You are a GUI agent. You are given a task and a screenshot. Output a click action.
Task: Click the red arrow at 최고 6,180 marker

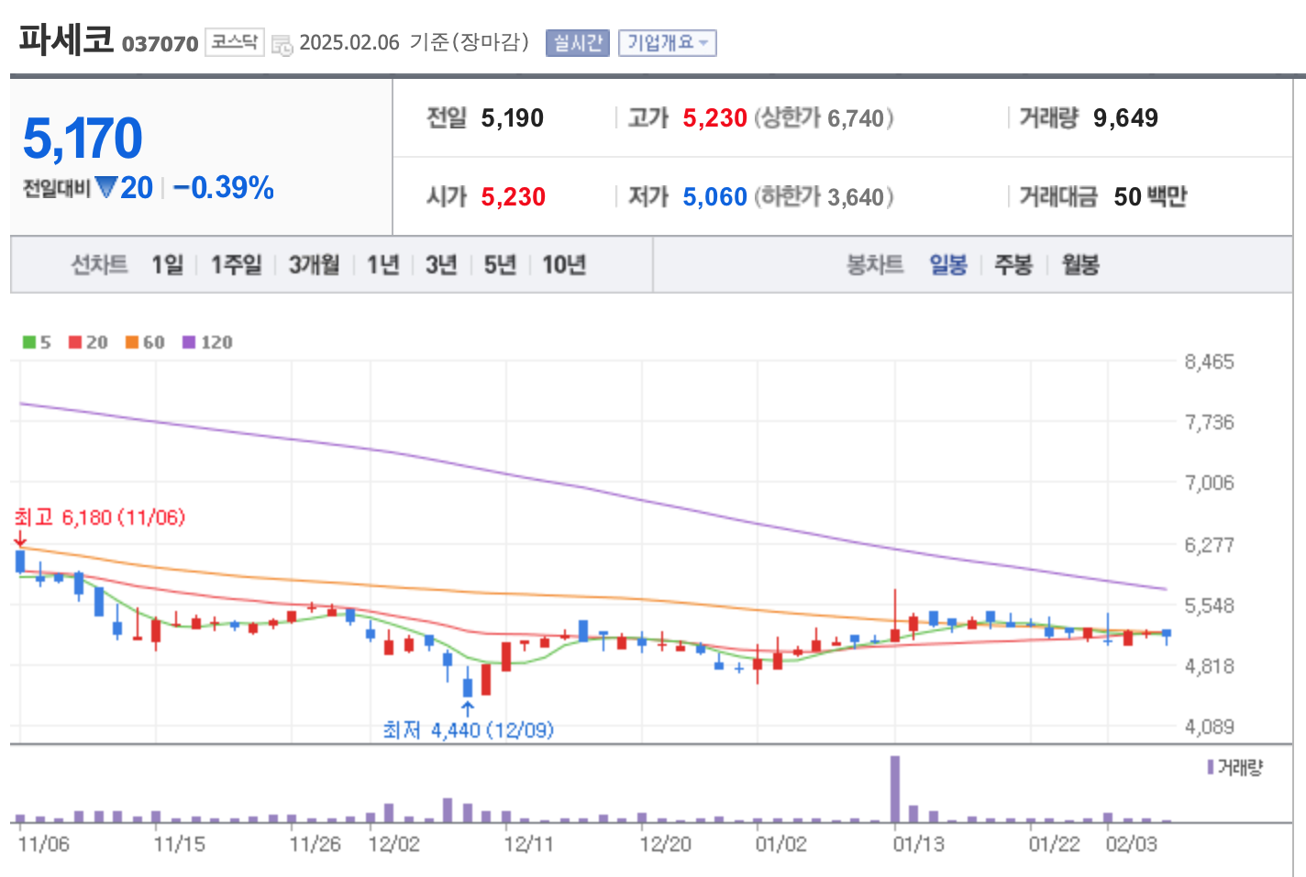tap(19, 539)
